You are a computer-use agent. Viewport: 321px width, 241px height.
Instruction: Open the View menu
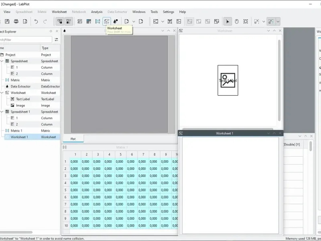(x=7, y=12)
